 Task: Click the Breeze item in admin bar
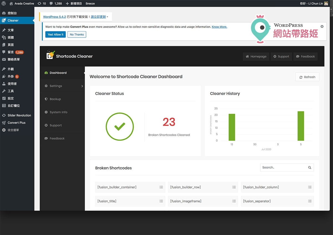click(90, 4)
